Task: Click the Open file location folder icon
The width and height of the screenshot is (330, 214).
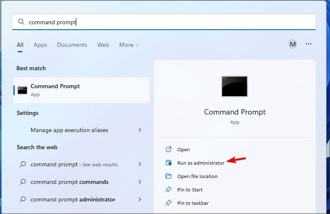Action: tap(169, 176)
